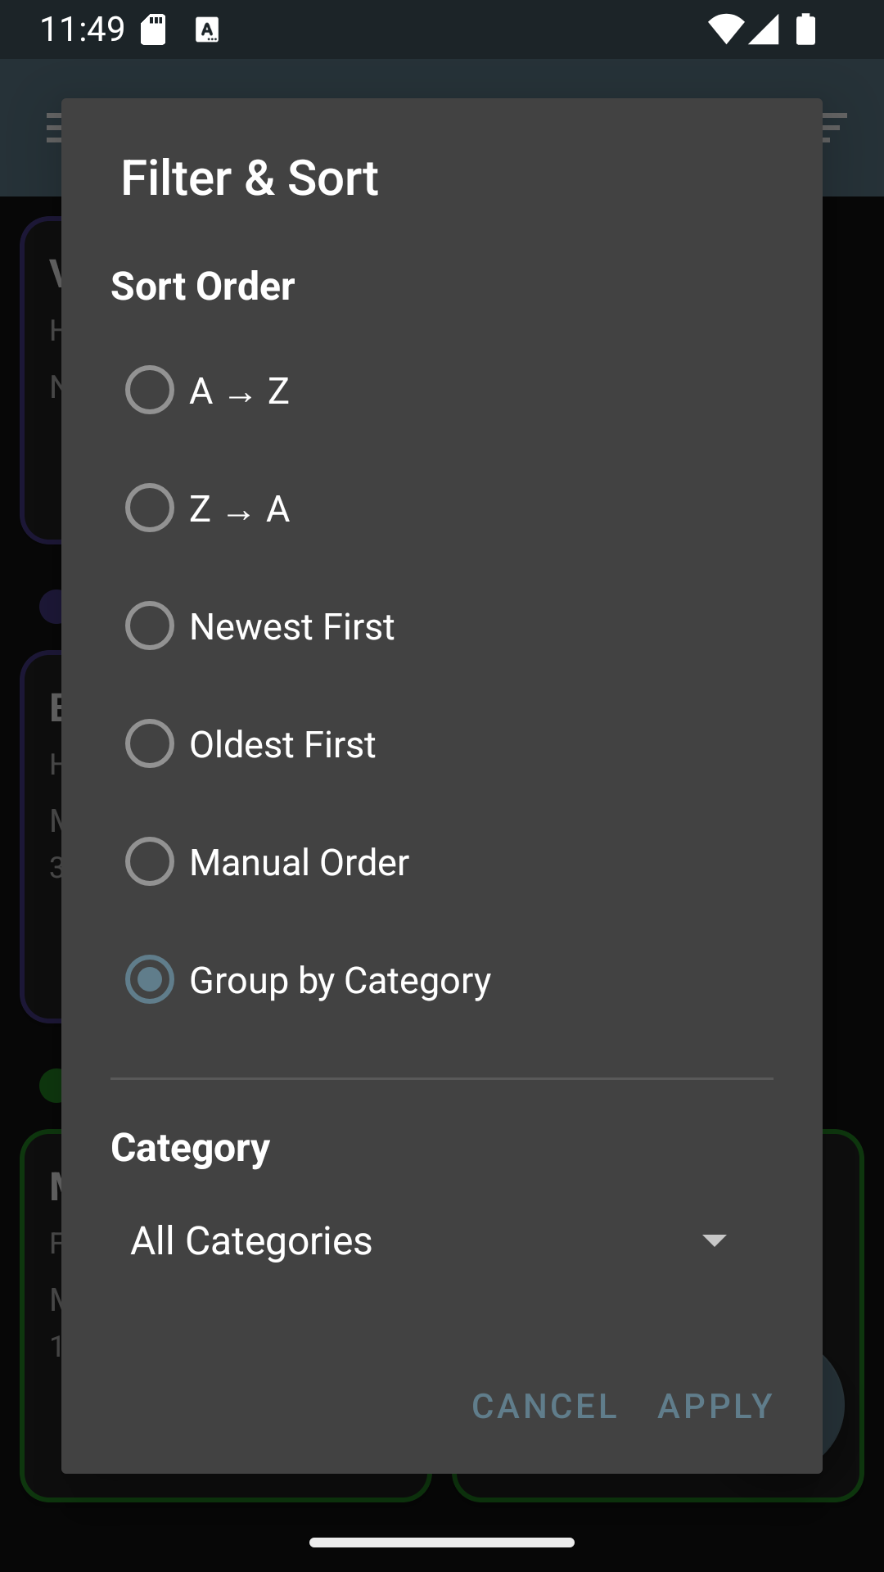Tap the sort icon in the top-right corner

point(832,129)
